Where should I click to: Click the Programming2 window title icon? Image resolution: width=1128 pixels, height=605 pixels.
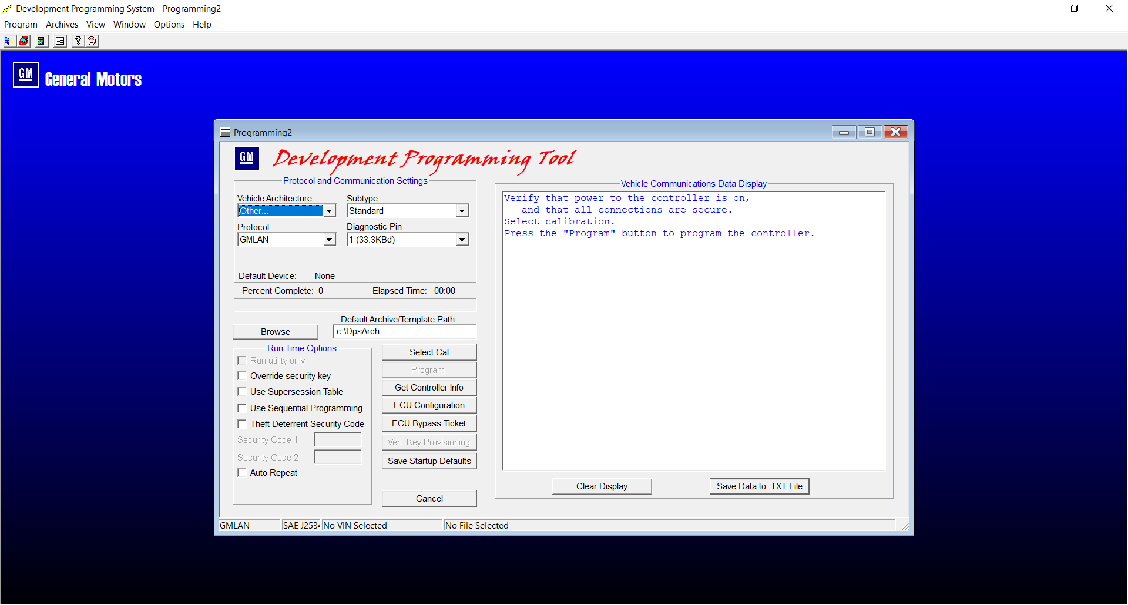(x=225, y=133)
